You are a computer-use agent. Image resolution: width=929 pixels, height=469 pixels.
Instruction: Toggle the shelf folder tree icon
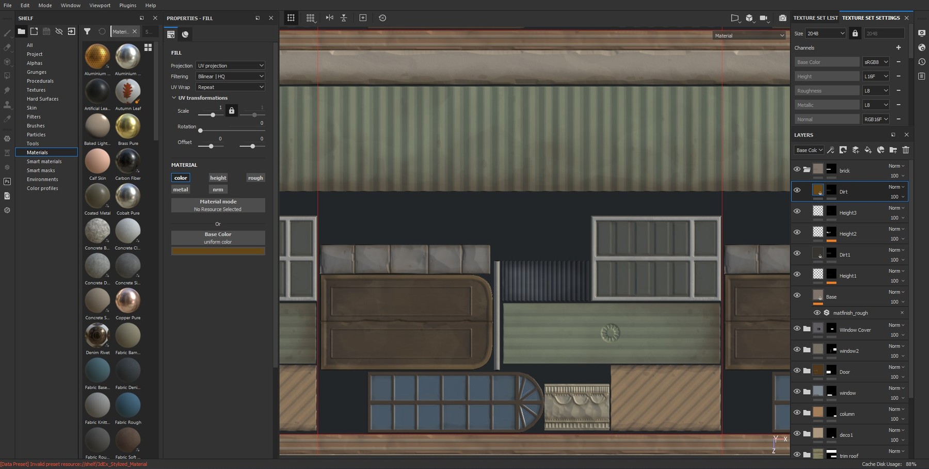tap(21, 31)
